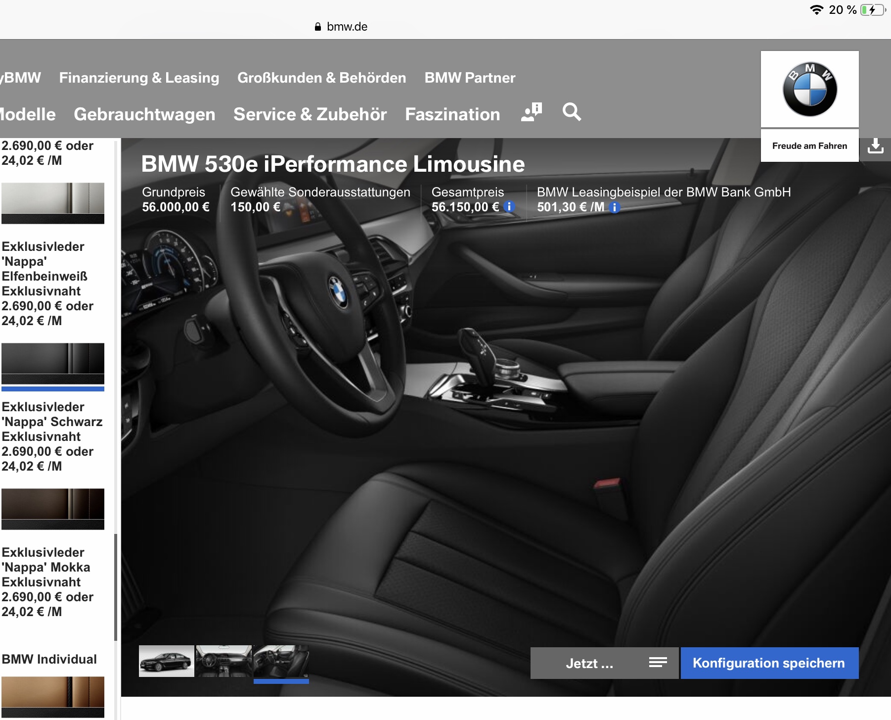The height and width of the screenshot is (720, 891).
Task: Select BMW Individual caramel leather swatch
Action: click(x=53, y=697)
